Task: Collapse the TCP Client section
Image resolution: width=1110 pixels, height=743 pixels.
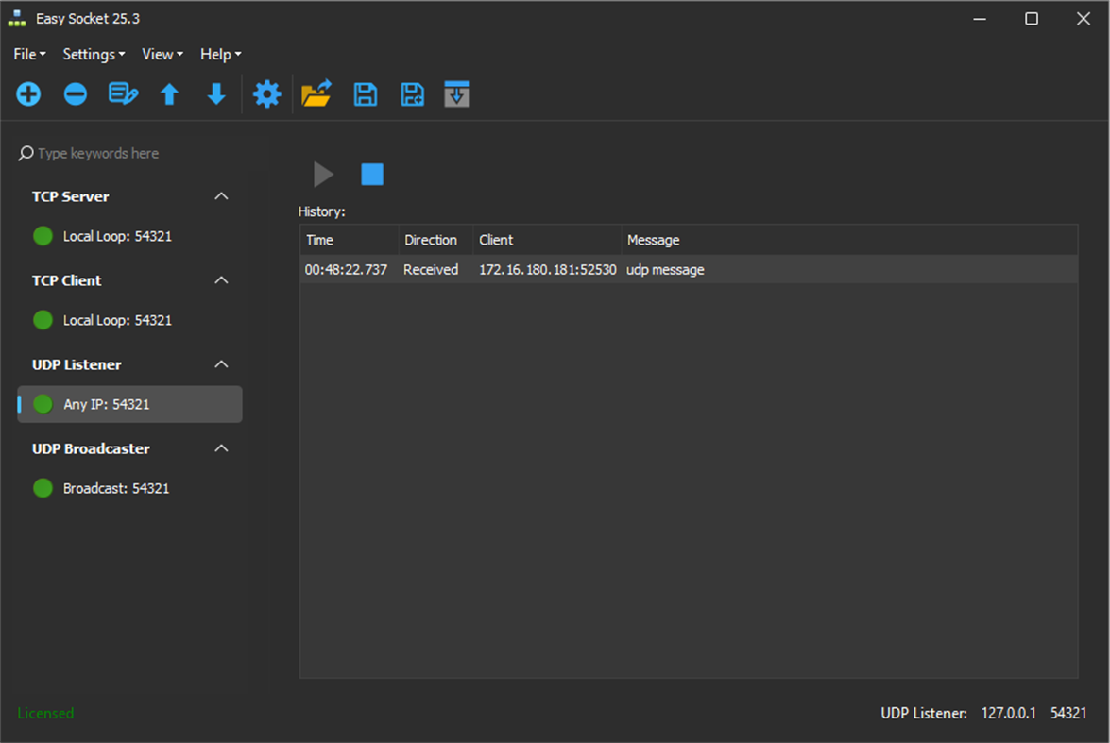Action: pos(222,280)
